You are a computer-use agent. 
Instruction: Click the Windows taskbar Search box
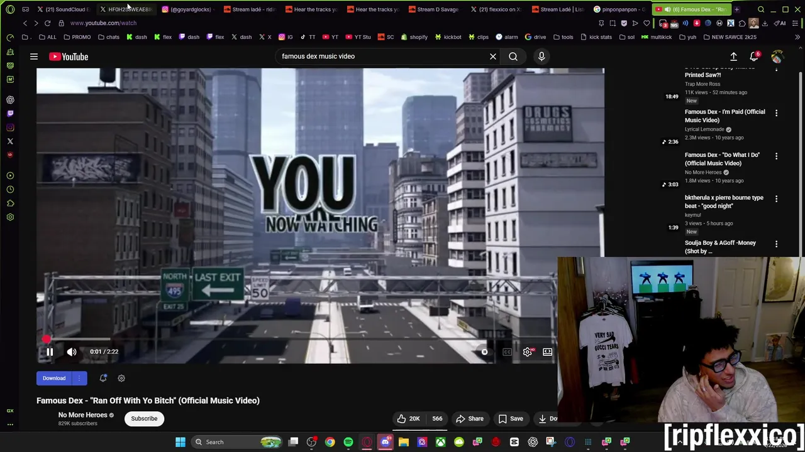tap(236, 442)
